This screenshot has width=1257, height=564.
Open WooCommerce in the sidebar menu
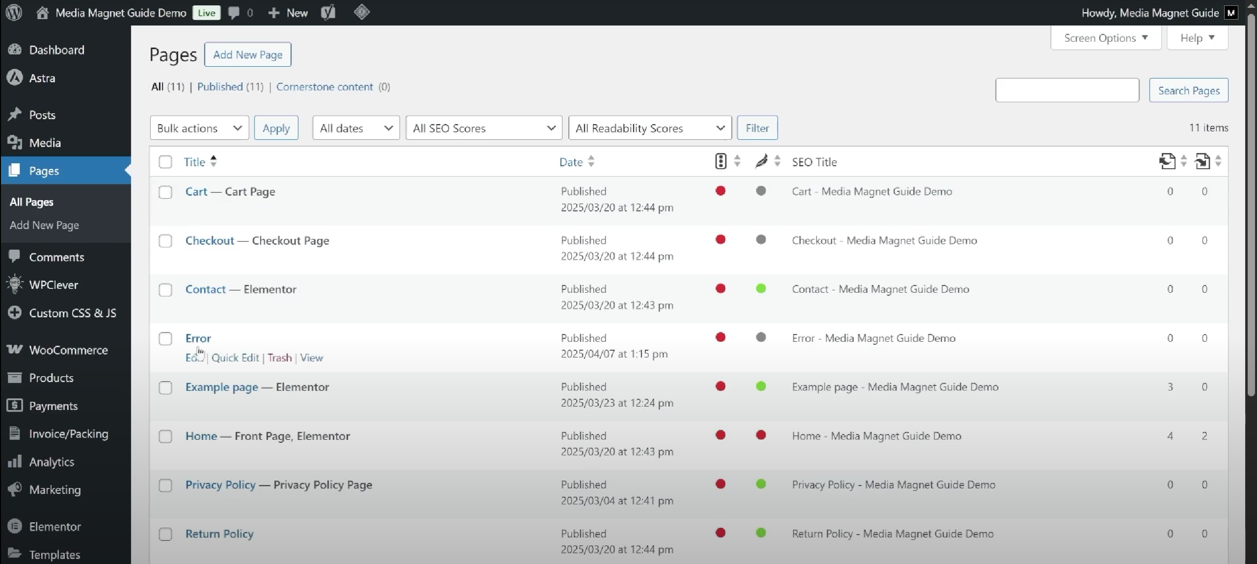tap(68, 350)
